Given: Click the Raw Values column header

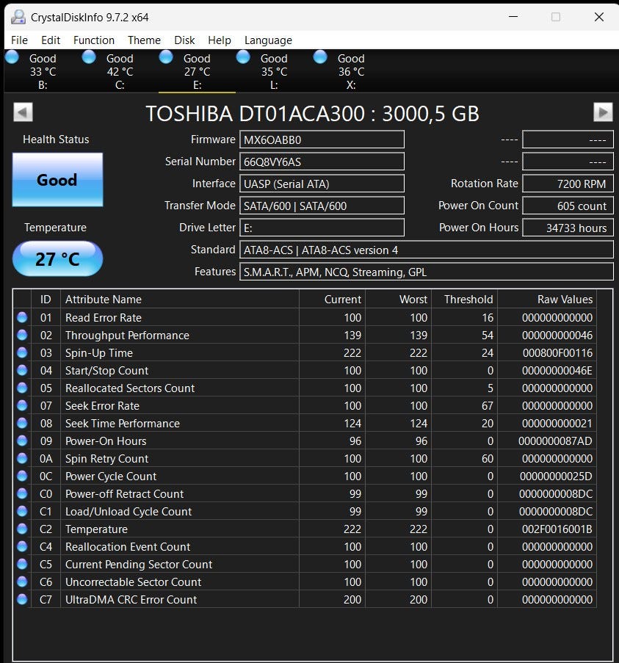Looking at the screenshot, I should 547,300.
